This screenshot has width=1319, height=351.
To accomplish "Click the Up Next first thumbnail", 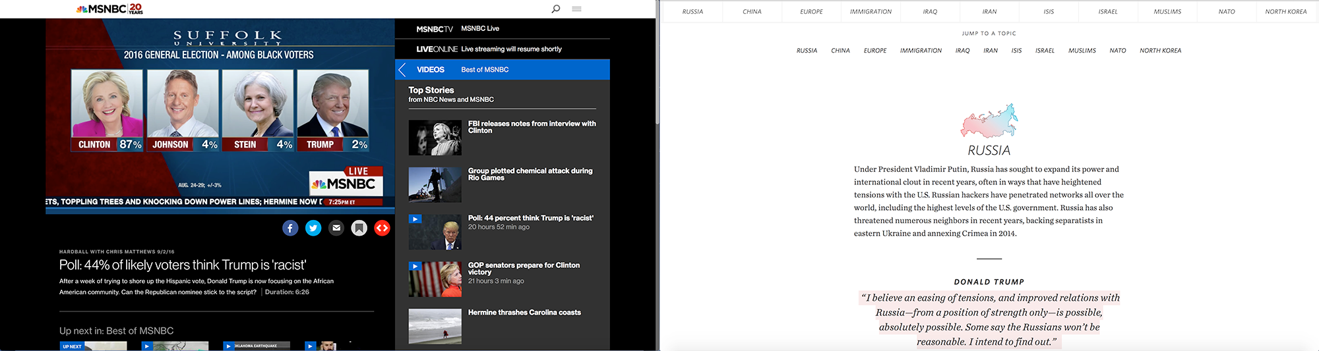I will pos(94,346).
